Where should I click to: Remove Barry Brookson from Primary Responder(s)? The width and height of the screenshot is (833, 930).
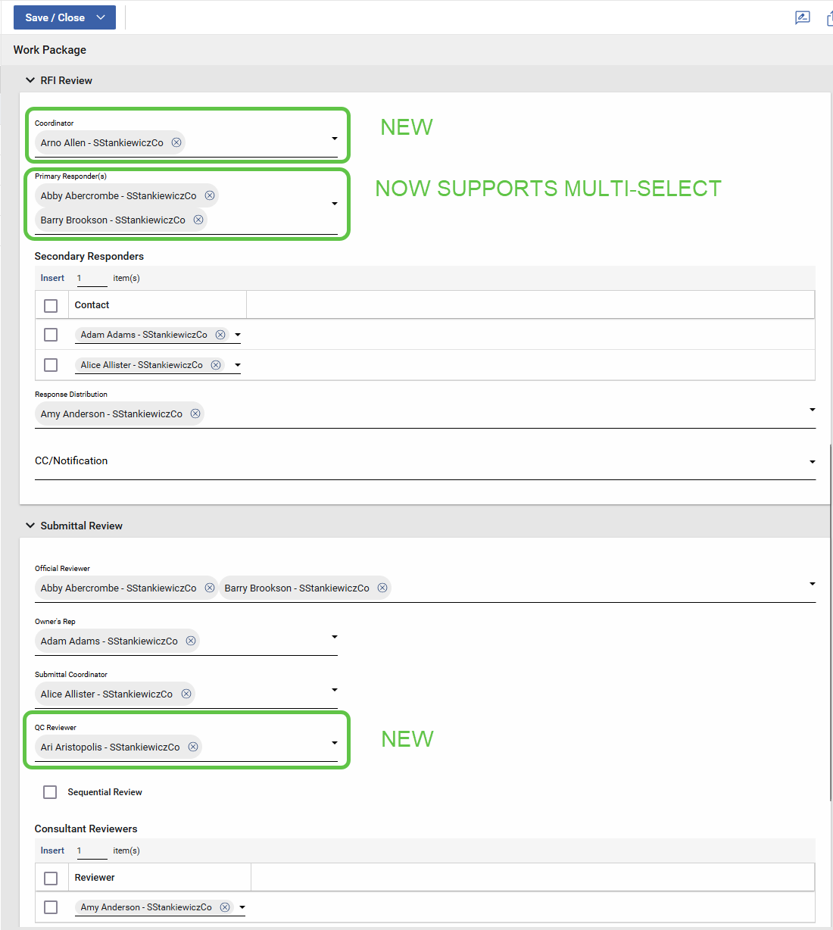pos(198,220)
